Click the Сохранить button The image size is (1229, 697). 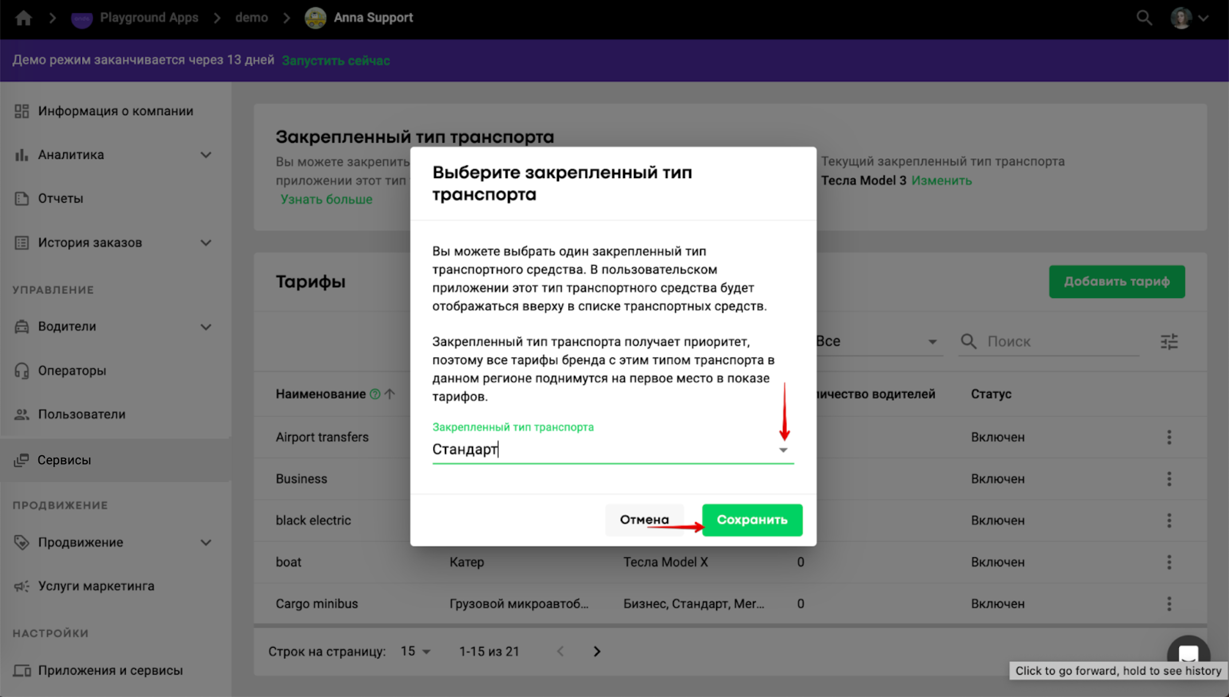(x=752, y=520)
